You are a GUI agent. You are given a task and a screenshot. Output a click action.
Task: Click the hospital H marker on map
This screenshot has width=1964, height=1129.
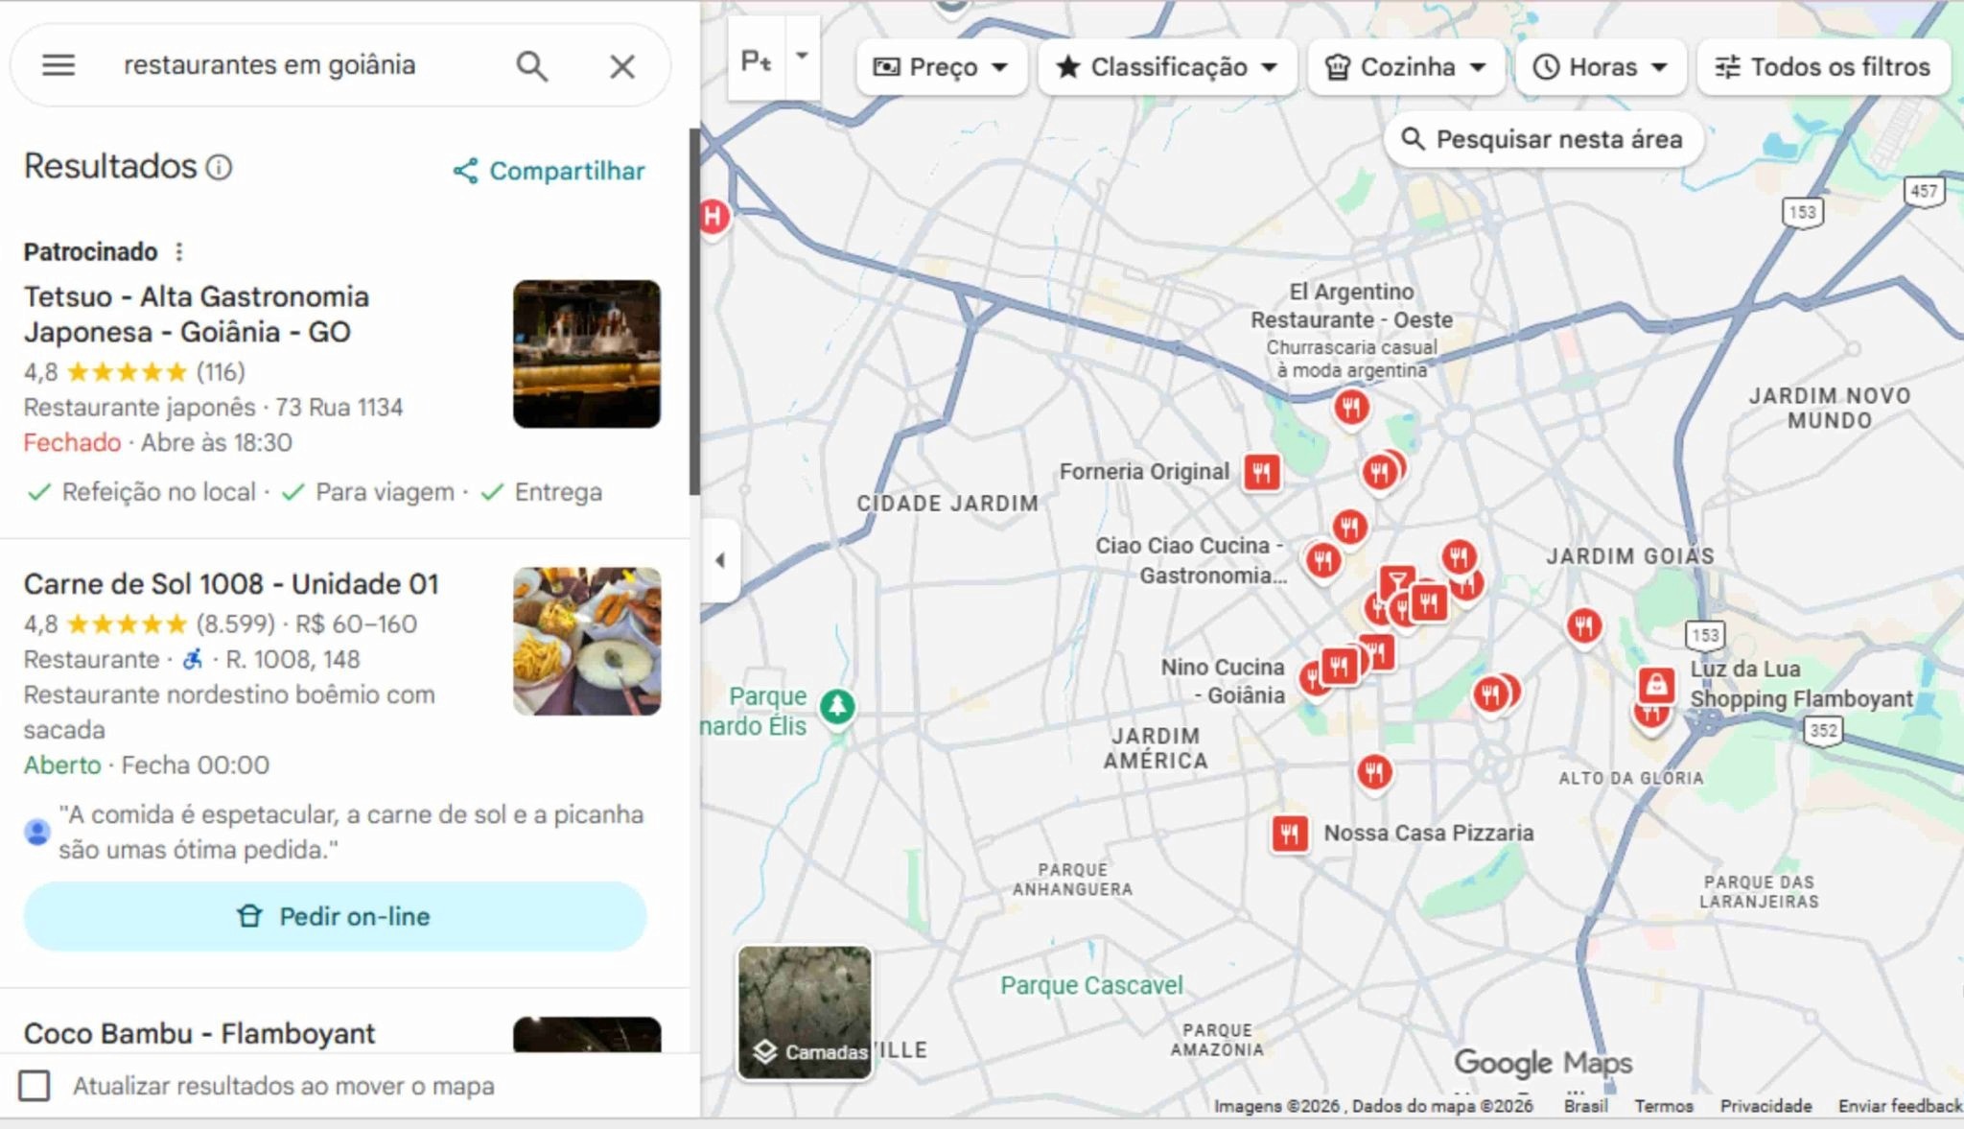pos(713,217)
